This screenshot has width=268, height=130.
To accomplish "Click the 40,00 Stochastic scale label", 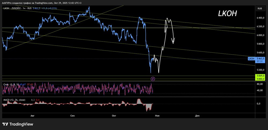I will [x=260, y=90].
